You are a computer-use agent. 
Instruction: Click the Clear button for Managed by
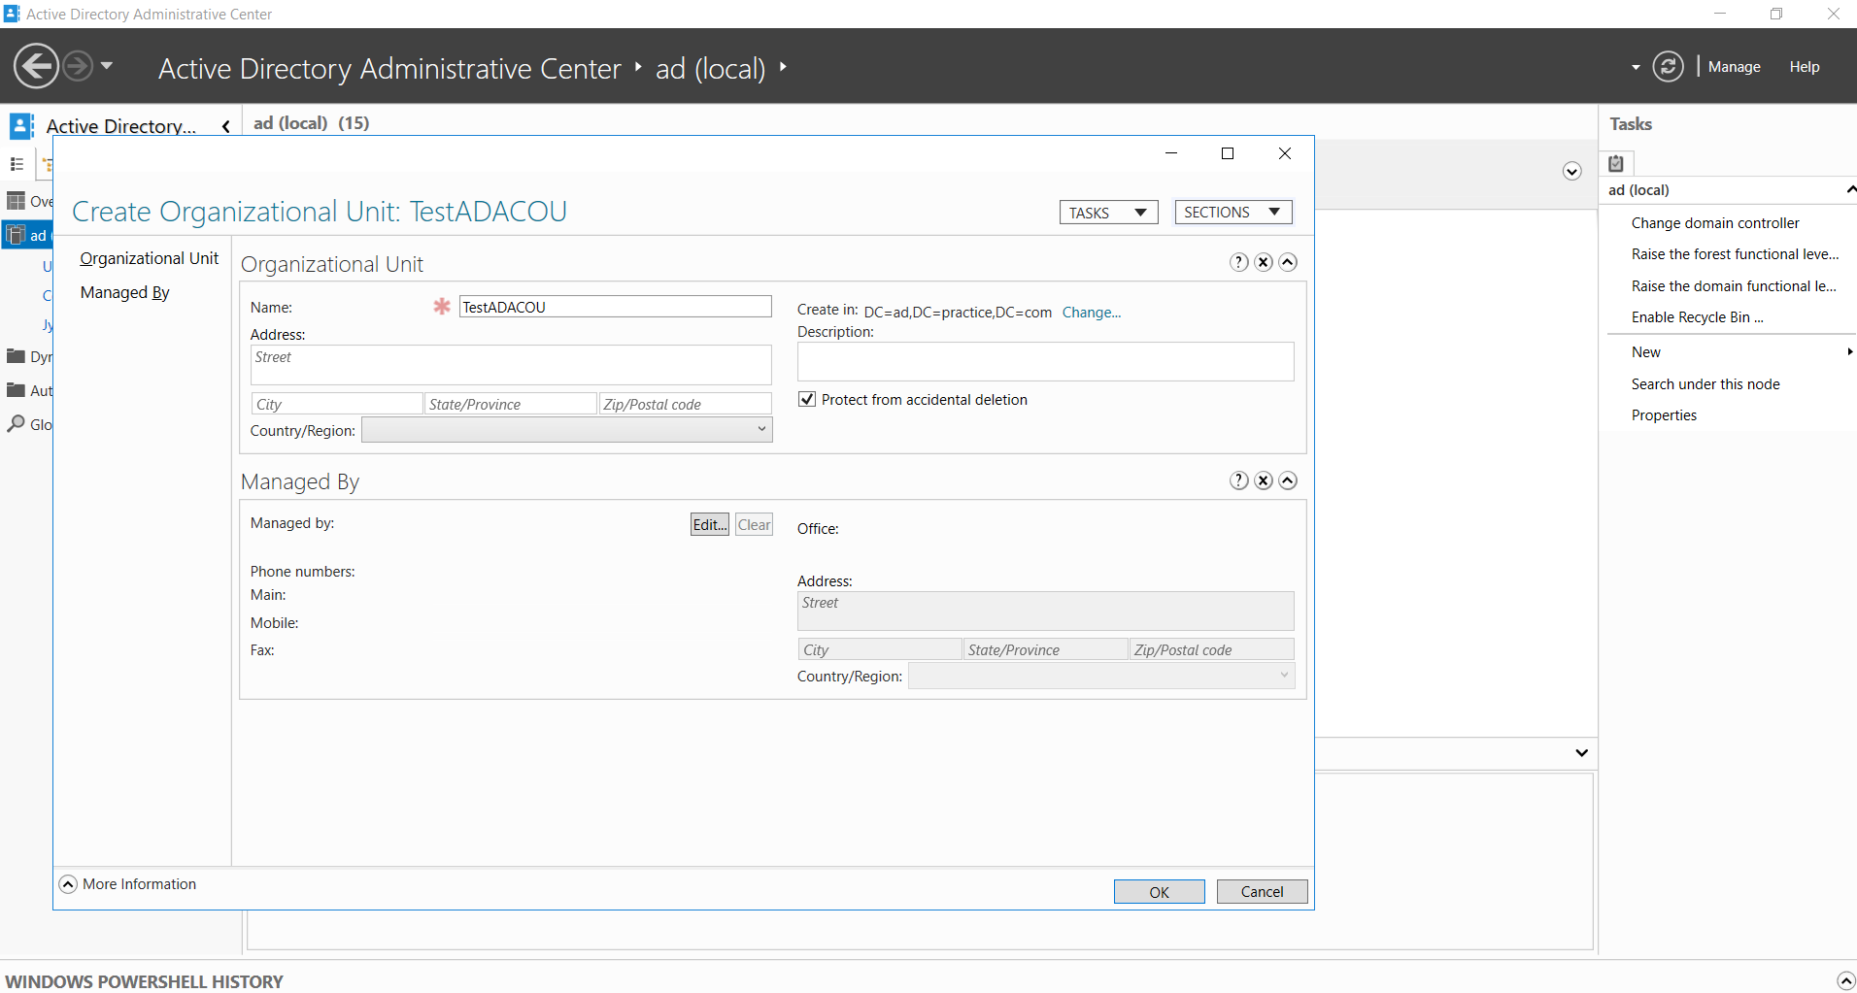[x=754, y=524]
